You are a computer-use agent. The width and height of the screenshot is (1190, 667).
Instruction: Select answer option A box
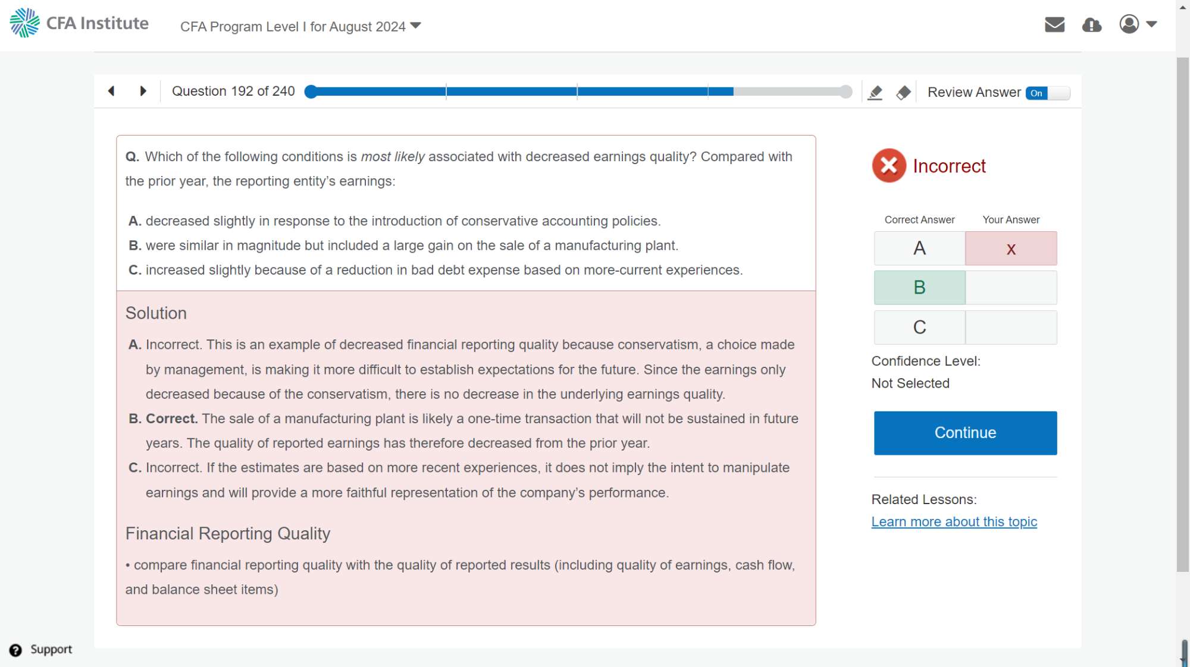[x=919, y=248]
